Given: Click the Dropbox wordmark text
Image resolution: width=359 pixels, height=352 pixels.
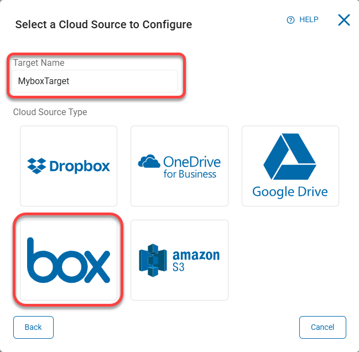Looking at the screenshot, I should click(x=80, y=165).
